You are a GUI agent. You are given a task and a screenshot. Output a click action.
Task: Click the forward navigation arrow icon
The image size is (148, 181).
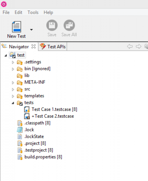point(139,46)
